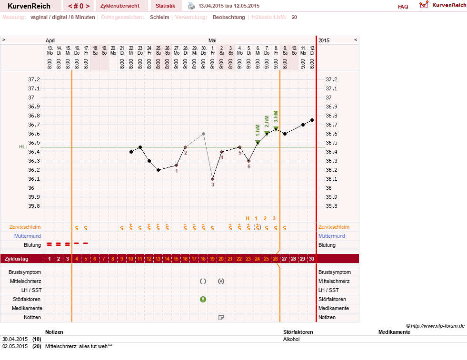Click the KurvenReich title
Image resolution: width=467 pixels, height=360 pixels.
coord(29,6)
